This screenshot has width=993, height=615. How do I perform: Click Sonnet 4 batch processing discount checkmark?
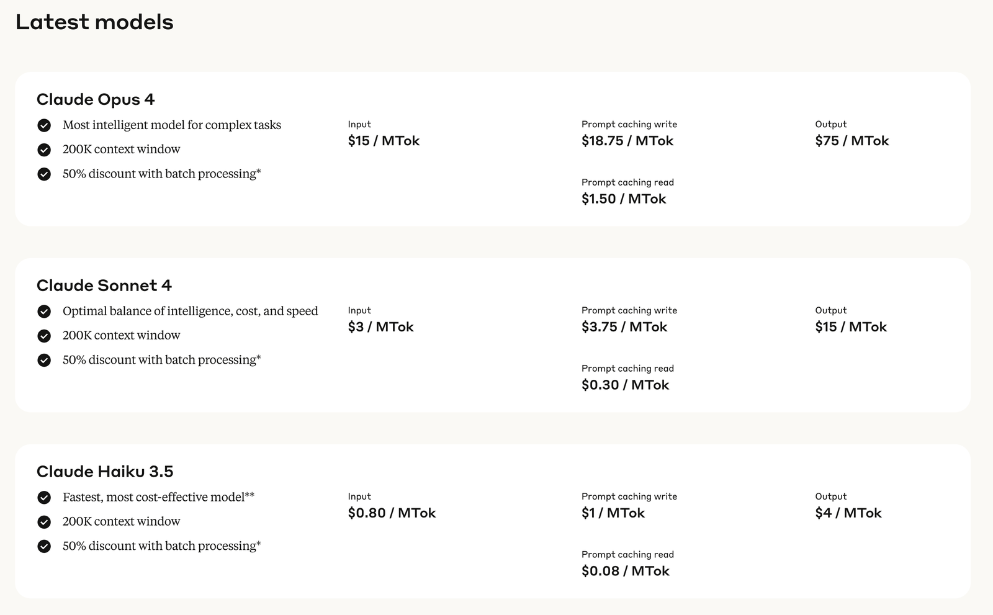(44, 360)
